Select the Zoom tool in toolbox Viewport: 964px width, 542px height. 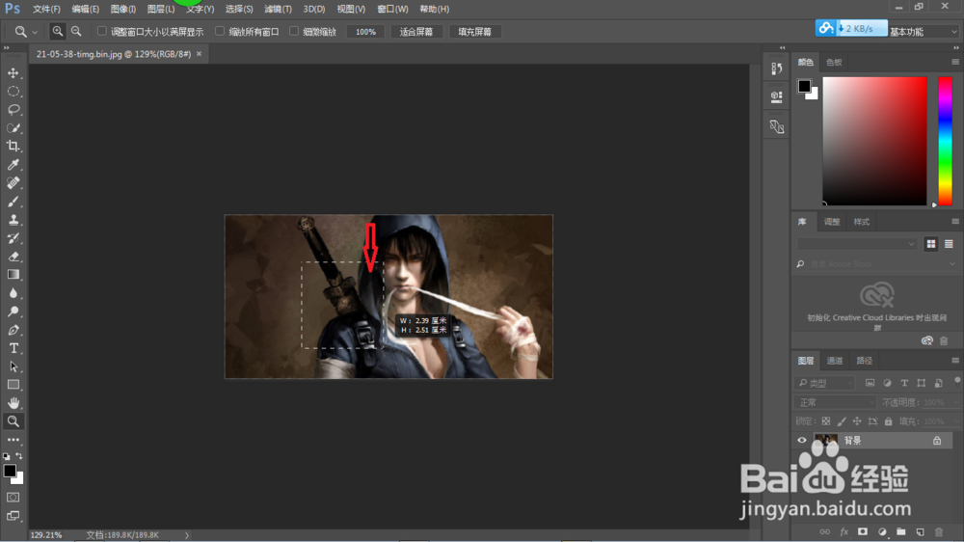pyautogui.click(x=13, y=421)
